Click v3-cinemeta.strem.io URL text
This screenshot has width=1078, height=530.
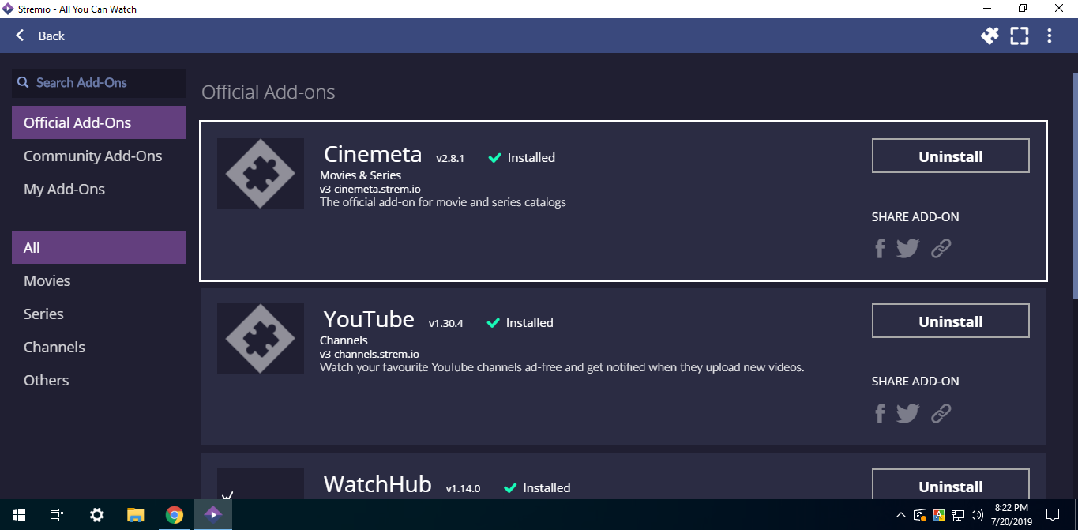[370, 190]
